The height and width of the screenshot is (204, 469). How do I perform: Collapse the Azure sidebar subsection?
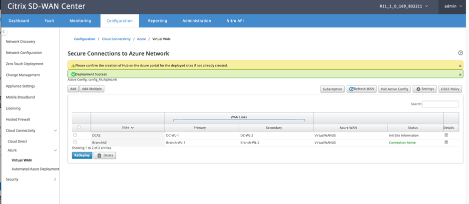click(x=55, y=150)
